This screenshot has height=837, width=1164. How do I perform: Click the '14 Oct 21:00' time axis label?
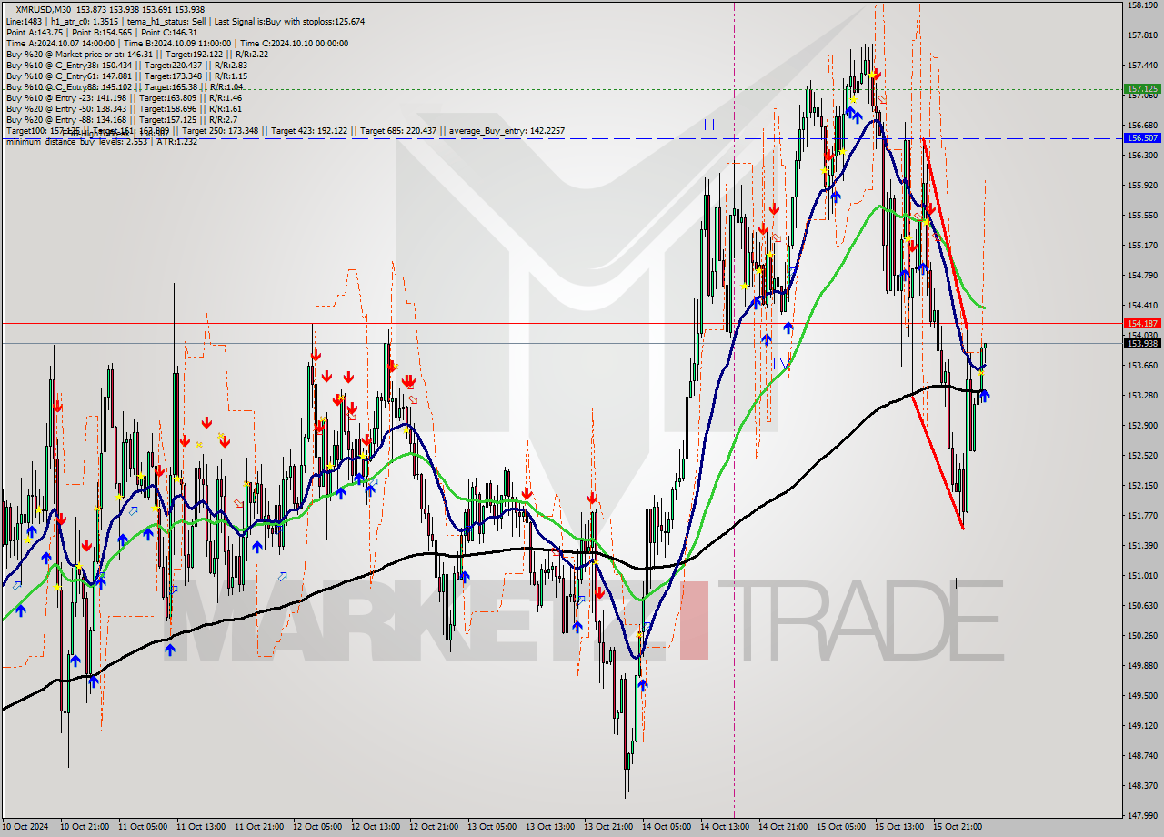point(783,827)
